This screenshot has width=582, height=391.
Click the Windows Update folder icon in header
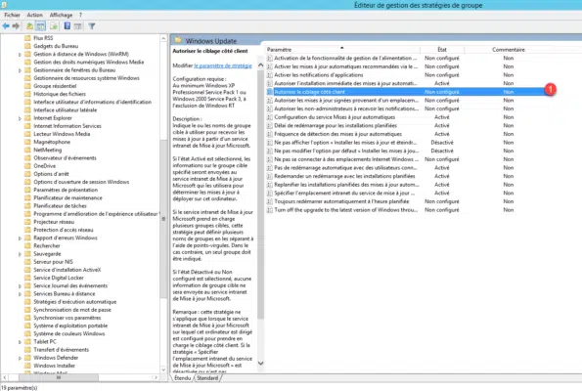(x=178, y=40)
